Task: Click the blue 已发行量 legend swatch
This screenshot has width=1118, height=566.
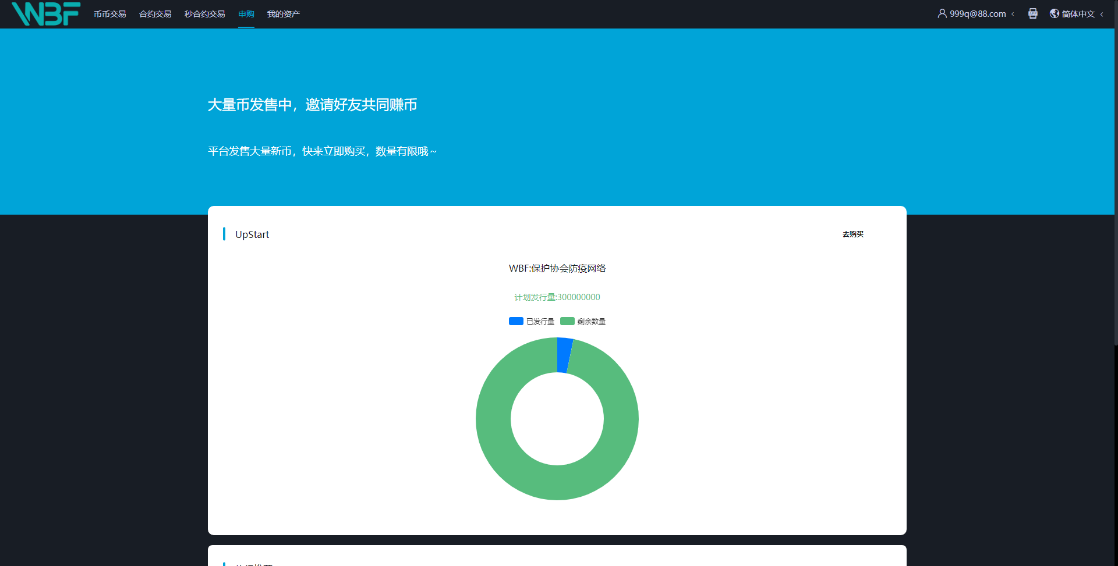Action: [515, 321]
